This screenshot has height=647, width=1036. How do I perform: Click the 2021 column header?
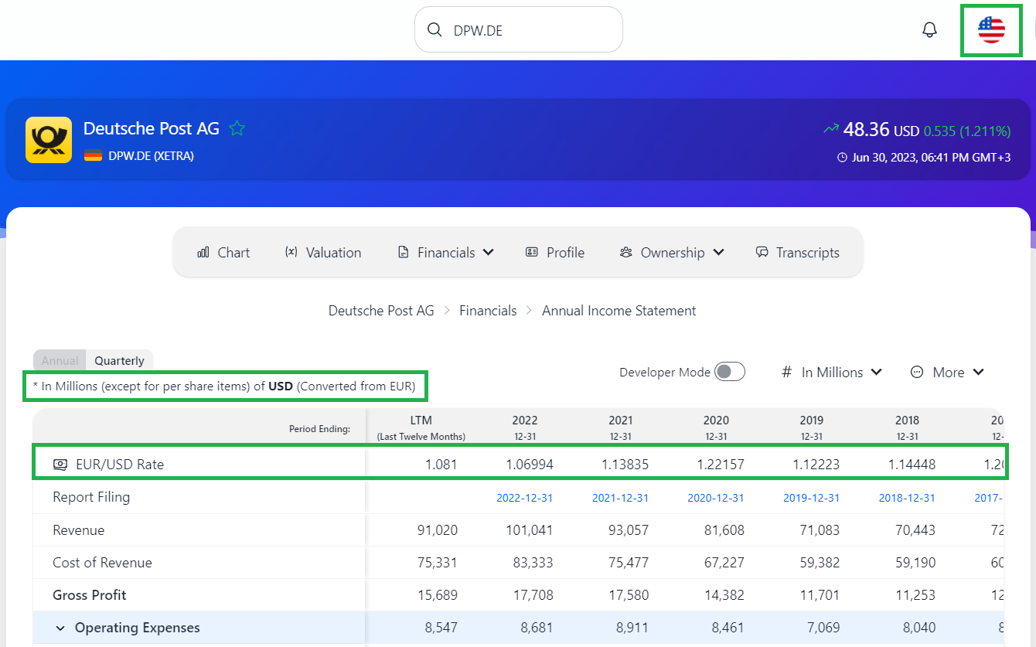click(x=621, y=427)
